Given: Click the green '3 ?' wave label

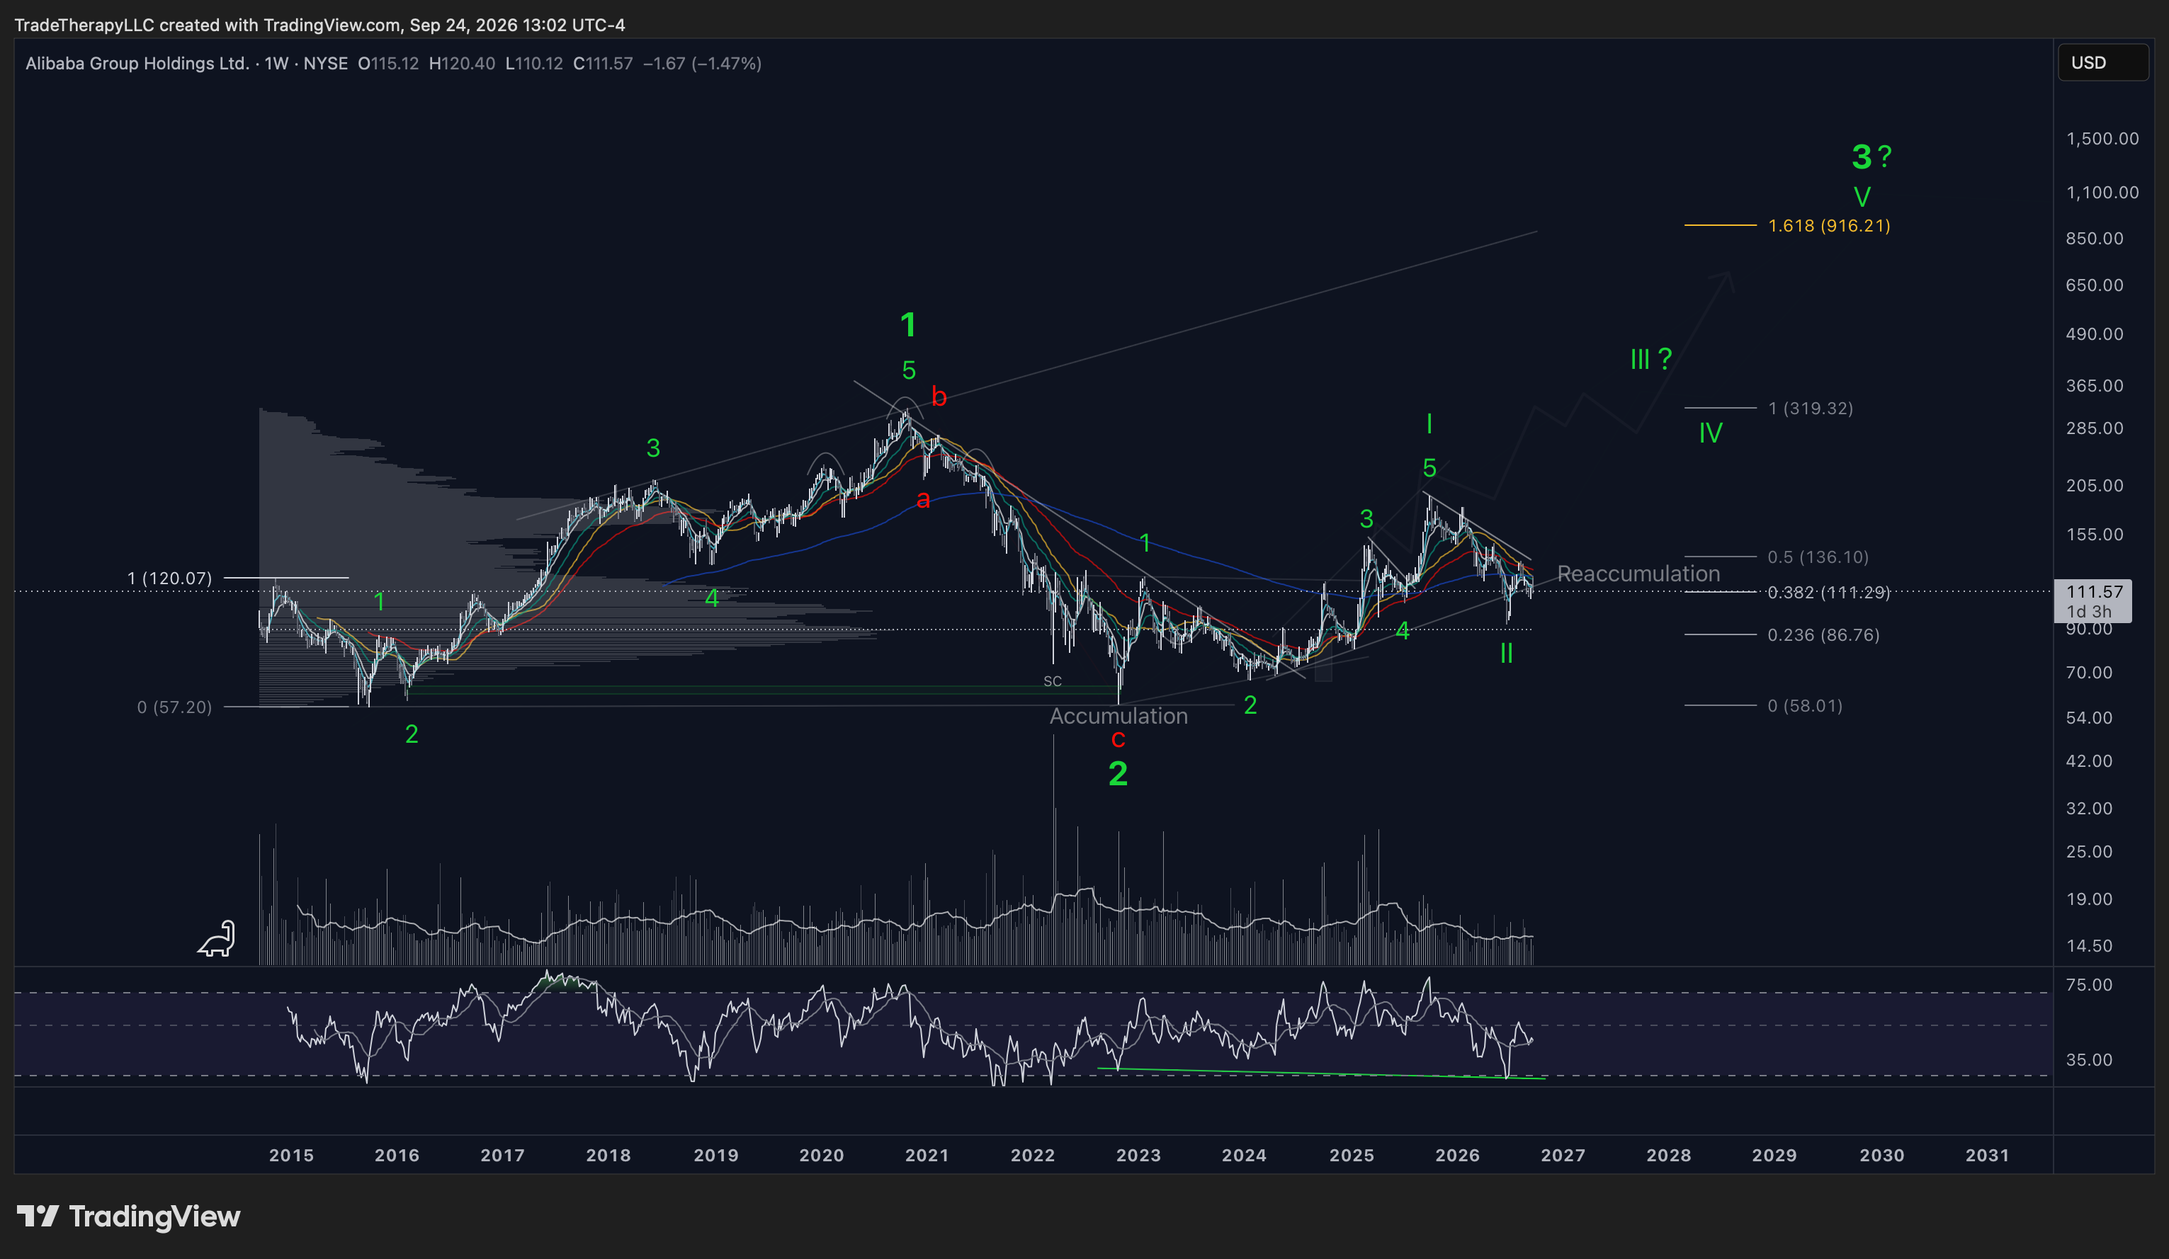Looking at the screenshot, I should pos(1871,156).
